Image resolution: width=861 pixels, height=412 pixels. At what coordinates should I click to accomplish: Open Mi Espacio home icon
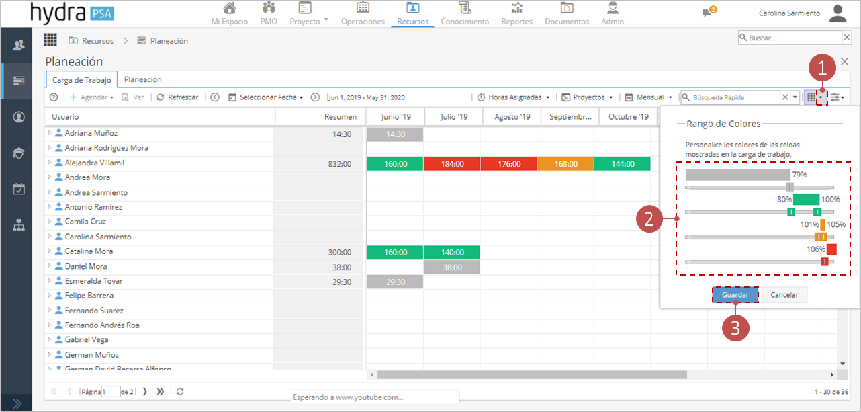[x=230, y=8]
